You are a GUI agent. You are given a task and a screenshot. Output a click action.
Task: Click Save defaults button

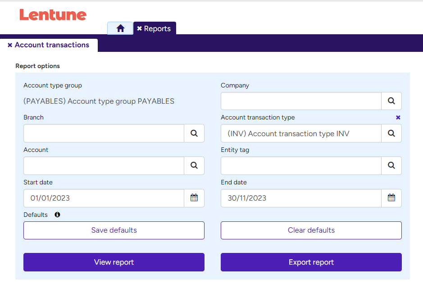click(114, 230)
